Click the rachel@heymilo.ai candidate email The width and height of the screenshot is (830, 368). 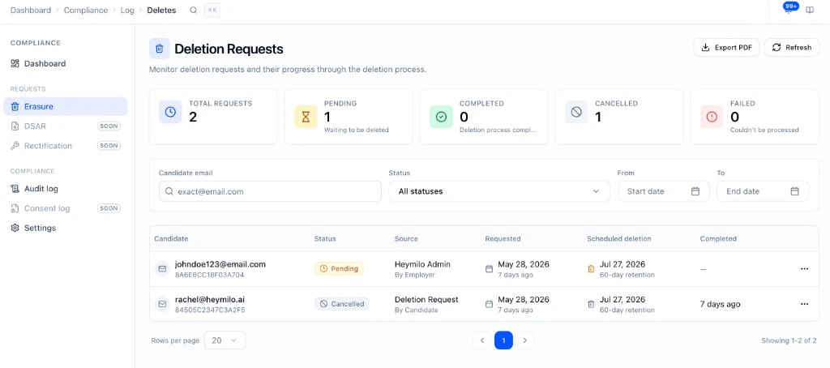click(211, 300)
